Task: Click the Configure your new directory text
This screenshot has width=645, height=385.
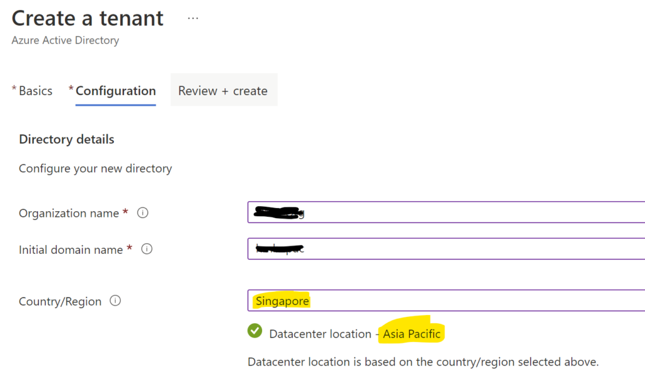Action: coord(95,168)
